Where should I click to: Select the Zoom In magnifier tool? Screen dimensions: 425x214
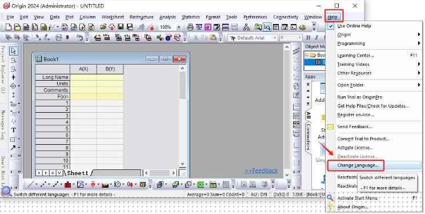pyautogui.click(x=13, y=60)
